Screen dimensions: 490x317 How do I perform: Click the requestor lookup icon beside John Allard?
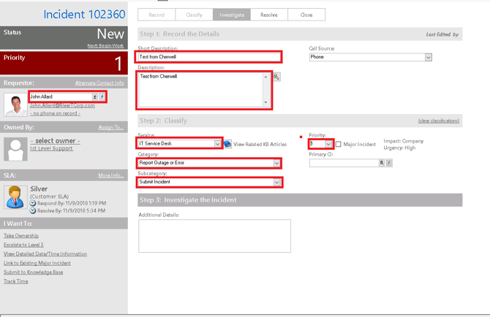click(94, 97)
